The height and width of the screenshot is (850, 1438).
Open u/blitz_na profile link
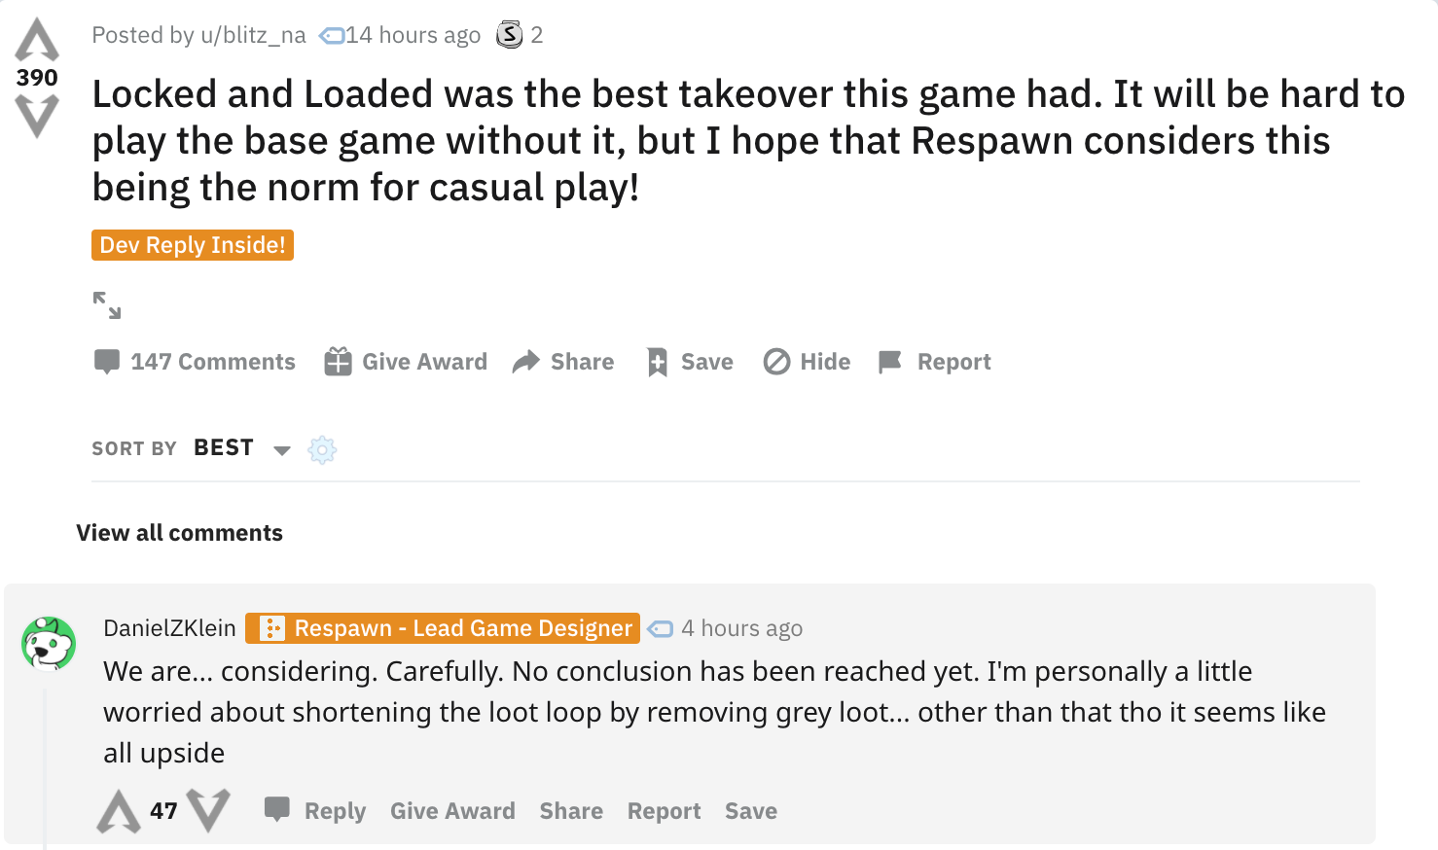pos(253,35)
